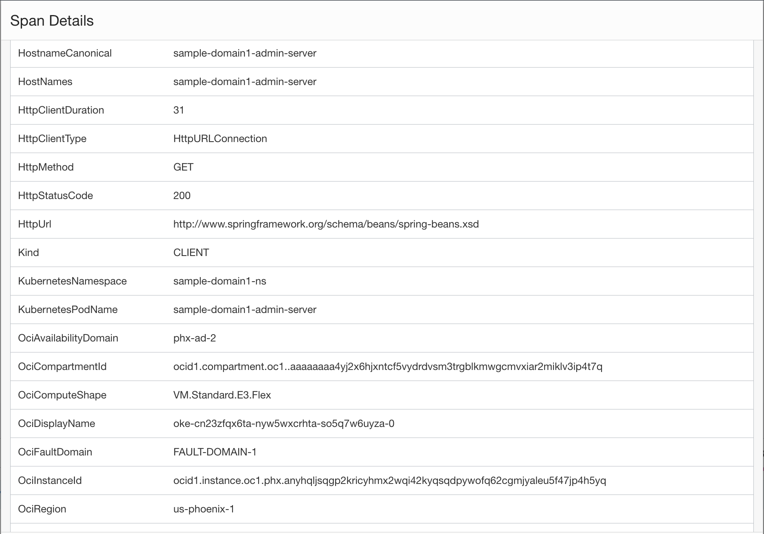Select the FAULT-DOMAIN-1 value
This screenshot has width=764, height=534.
point(215,452)
